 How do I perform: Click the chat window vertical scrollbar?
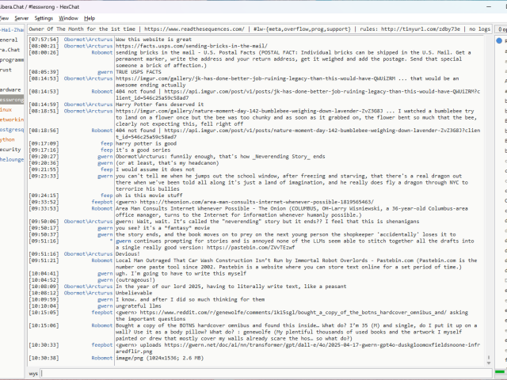[487, 198]
